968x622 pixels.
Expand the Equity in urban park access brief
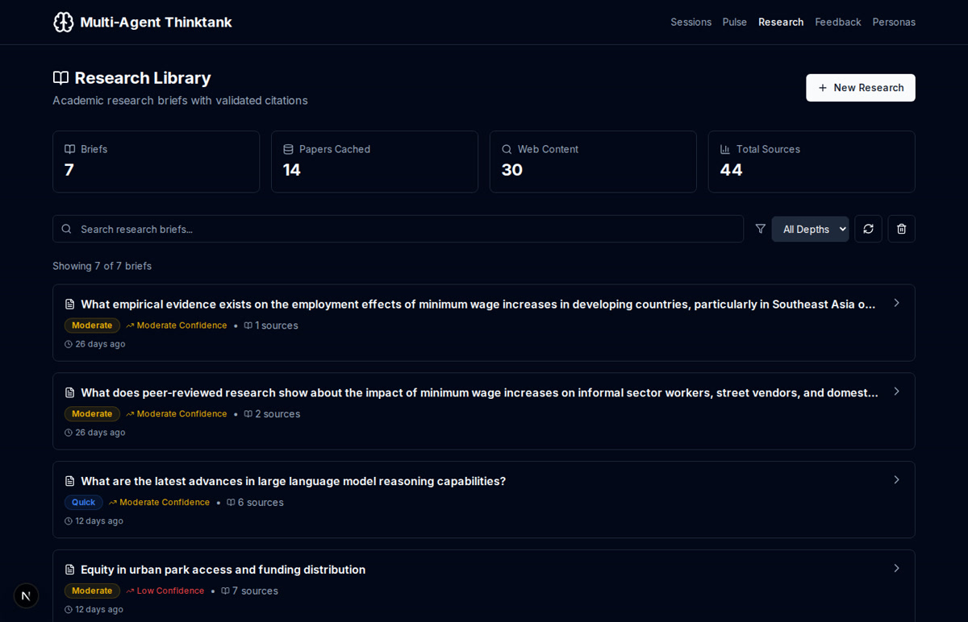(896, 568)
